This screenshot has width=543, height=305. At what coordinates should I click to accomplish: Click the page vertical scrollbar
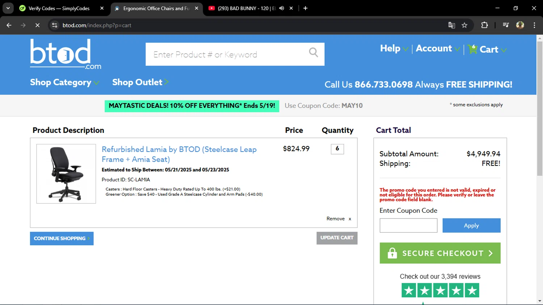click(x=540, y=109)
